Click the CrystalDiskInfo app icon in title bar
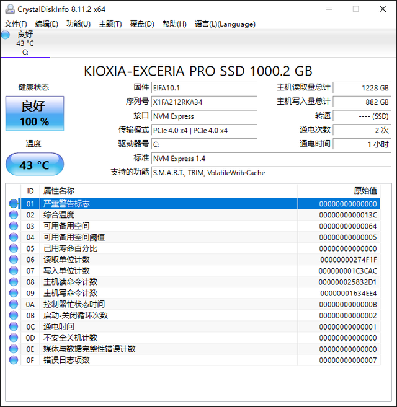397x407 pixels. (10, 9)
